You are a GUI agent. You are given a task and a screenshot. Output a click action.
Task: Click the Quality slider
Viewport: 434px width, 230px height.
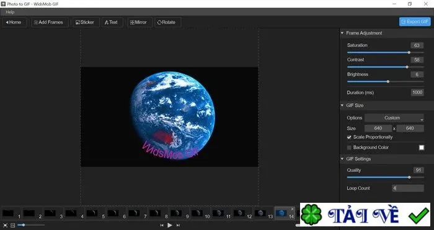[x=385, y=177]
